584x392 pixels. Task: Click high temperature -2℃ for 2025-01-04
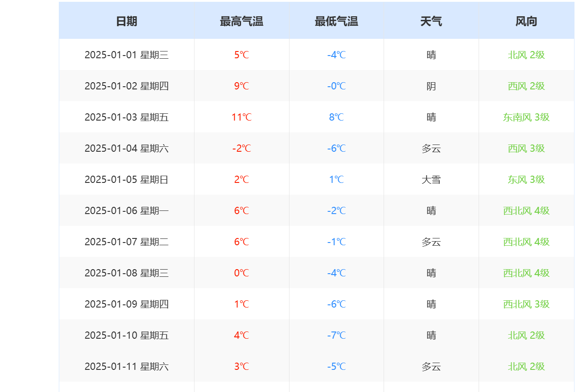[242, 148]
